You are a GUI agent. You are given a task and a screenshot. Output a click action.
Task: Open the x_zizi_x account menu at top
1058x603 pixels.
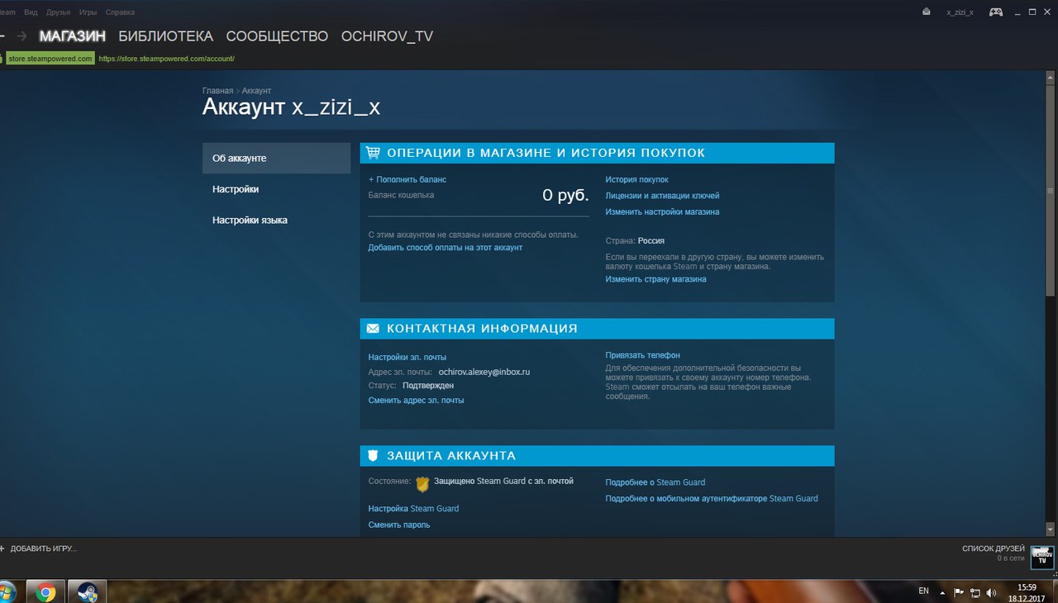point(960,13)
